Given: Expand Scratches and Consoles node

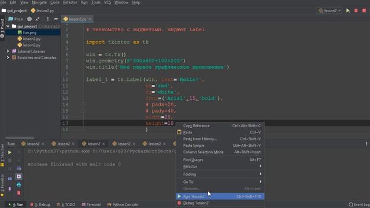Looking at the screenshot, I should pos(8,58).
